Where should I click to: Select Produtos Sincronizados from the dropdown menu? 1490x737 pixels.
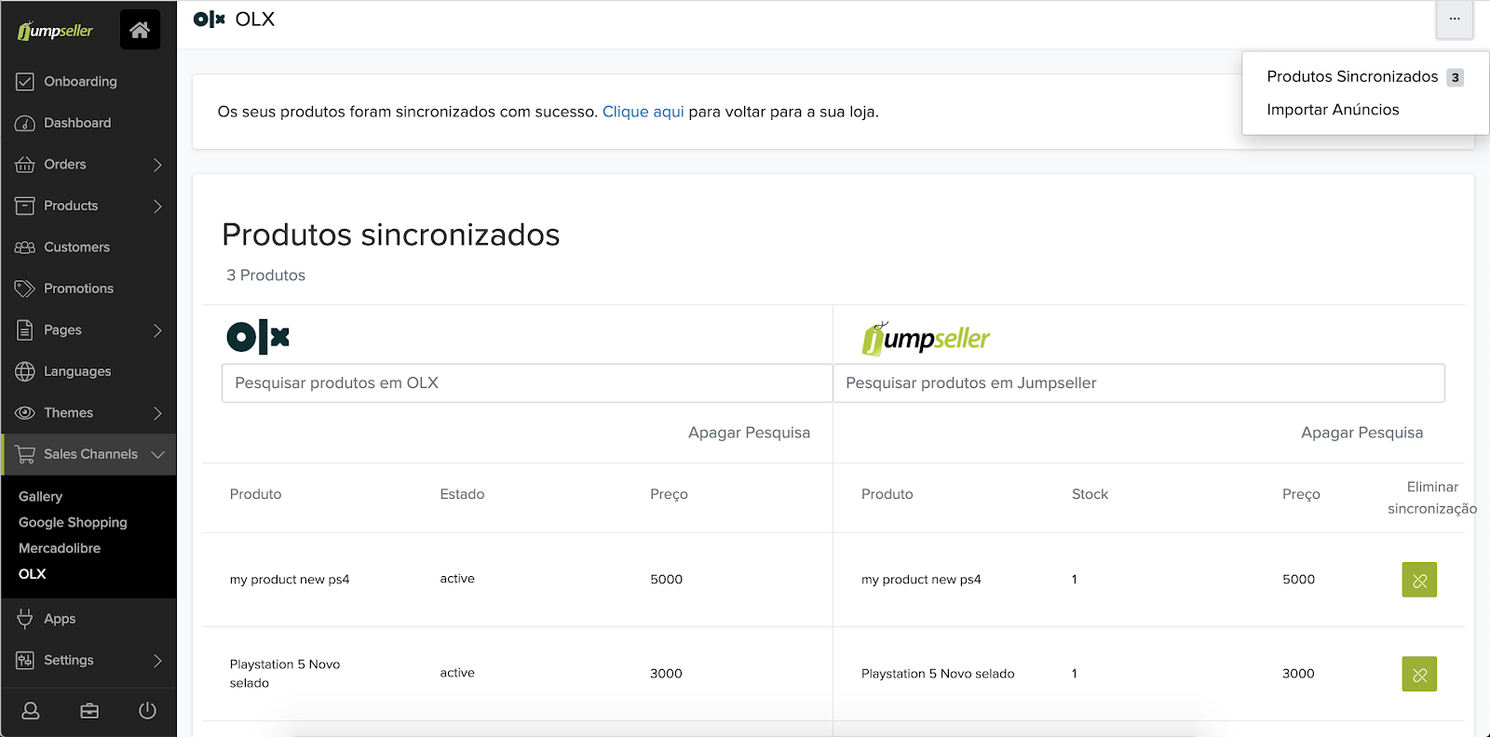pos(1352,76)
